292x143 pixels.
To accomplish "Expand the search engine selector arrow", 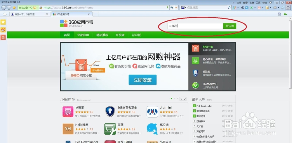I will 185,8.
